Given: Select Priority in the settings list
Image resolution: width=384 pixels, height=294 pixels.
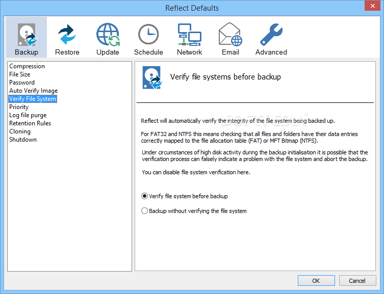Looking at the screenshot, I should tap(19, 107).
